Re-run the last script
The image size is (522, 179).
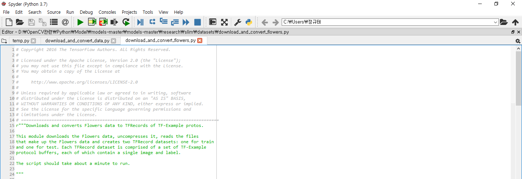(x=126, y=22)
